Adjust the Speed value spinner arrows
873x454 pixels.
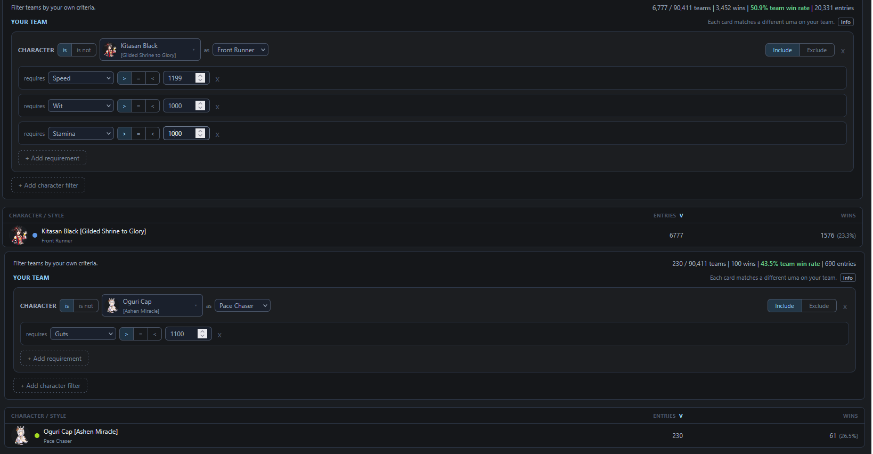click(200, 78)
